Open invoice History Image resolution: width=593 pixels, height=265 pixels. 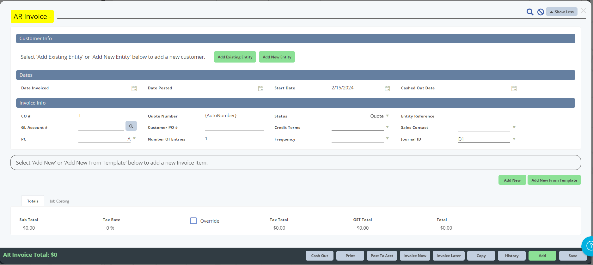coord(512,256)
